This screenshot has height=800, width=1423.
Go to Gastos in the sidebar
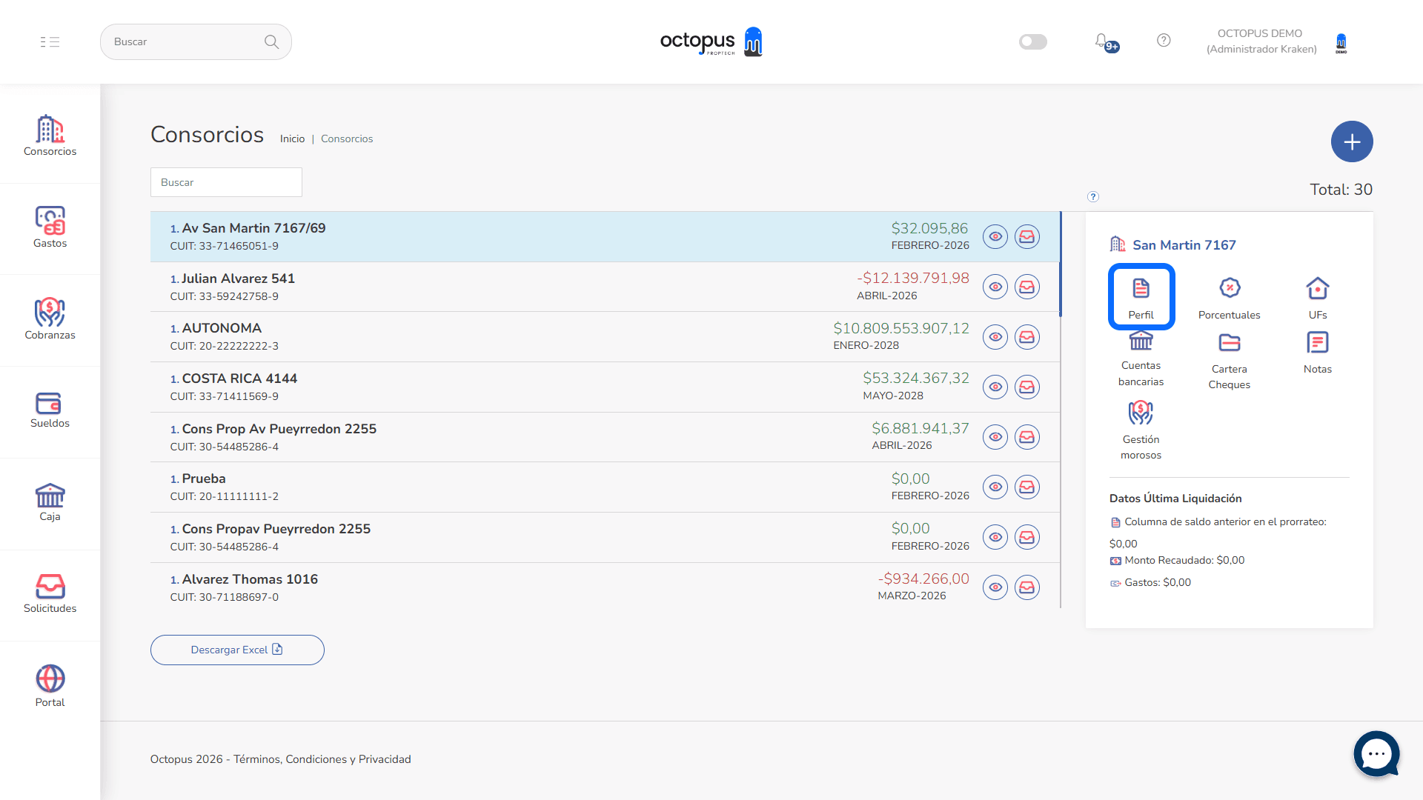[x=50, y=228]
